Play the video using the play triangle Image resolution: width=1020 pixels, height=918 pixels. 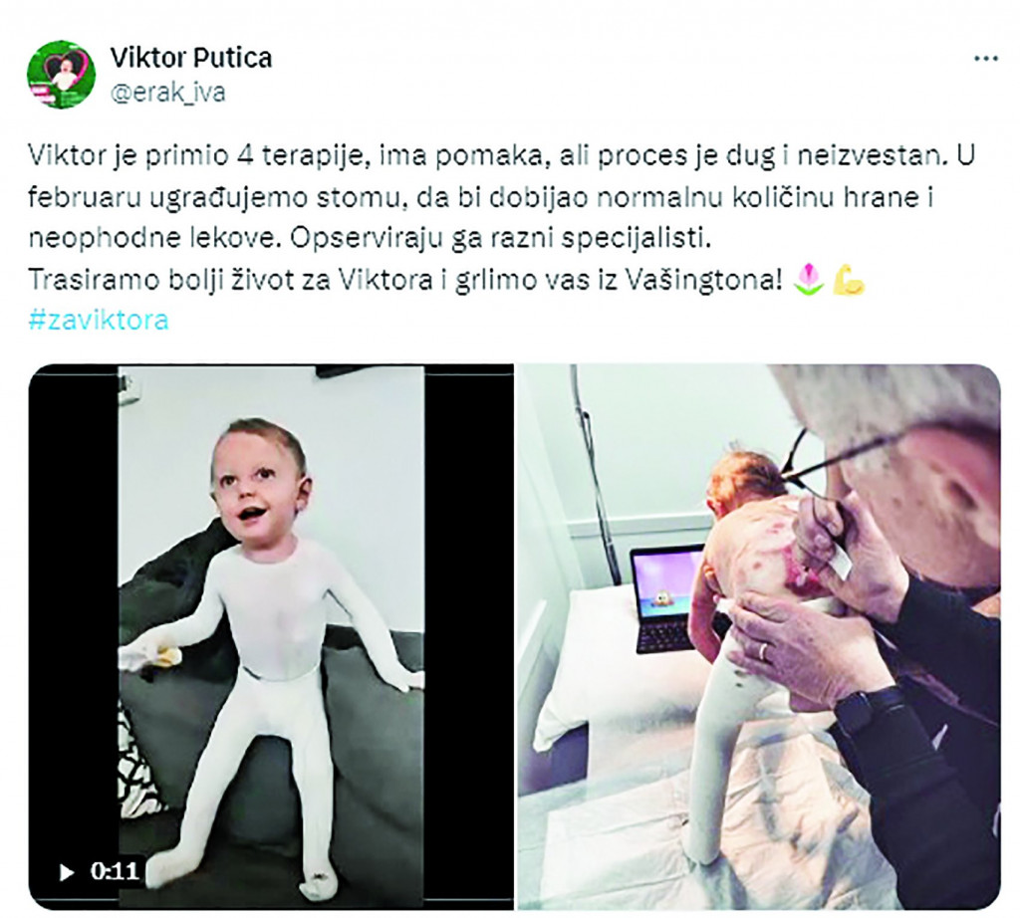(66, 872)
